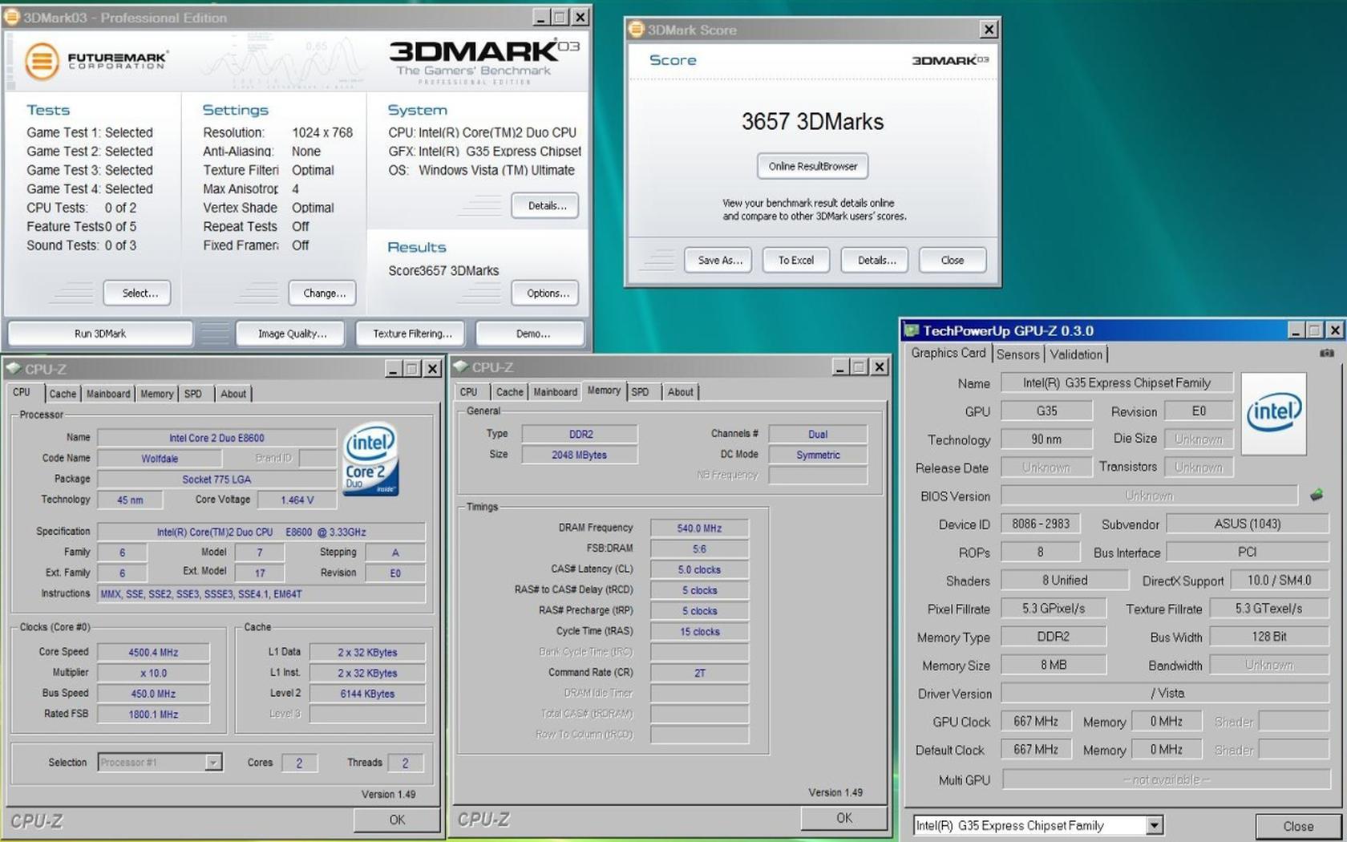This screenshot has height=842, width=1347.
Task: Click Subvendor ASUS (1043) field
Action: pyautogui.click(x=1247, y=524)
